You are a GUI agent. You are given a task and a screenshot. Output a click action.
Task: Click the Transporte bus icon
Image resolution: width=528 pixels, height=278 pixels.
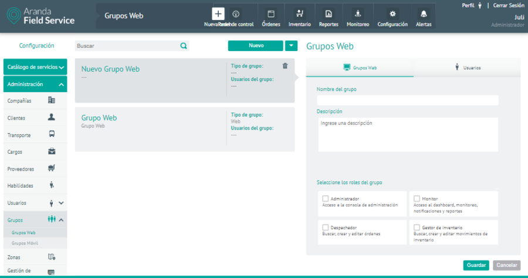52,134
